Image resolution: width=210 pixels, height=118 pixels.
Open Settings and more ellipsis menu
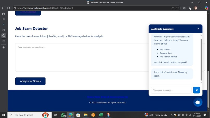pos(201,8)
